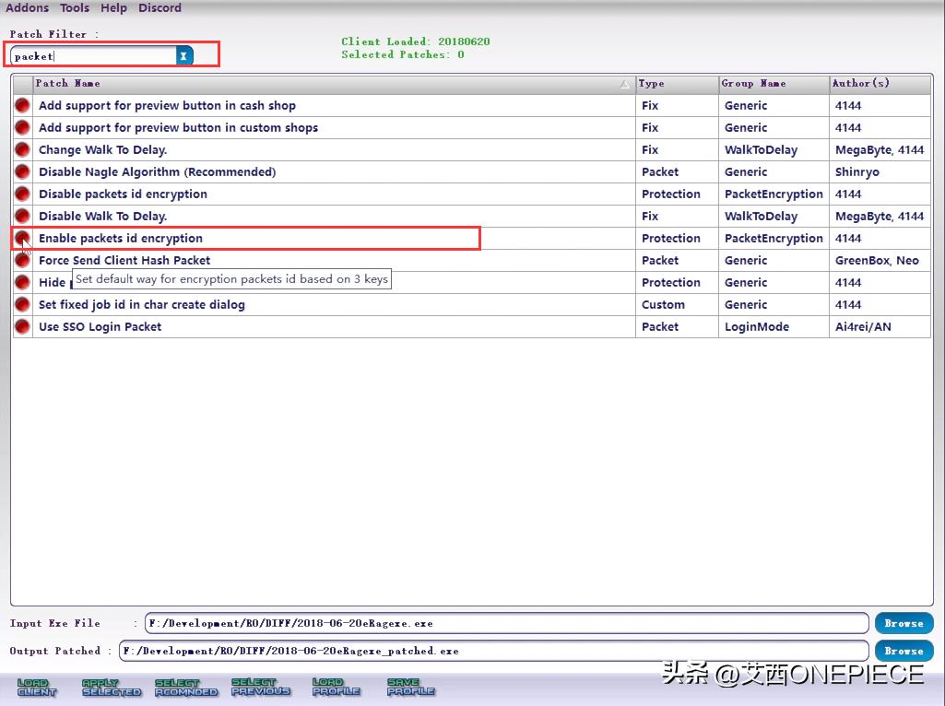
Task: Open the Tools menu
Action: pos(75,8)
